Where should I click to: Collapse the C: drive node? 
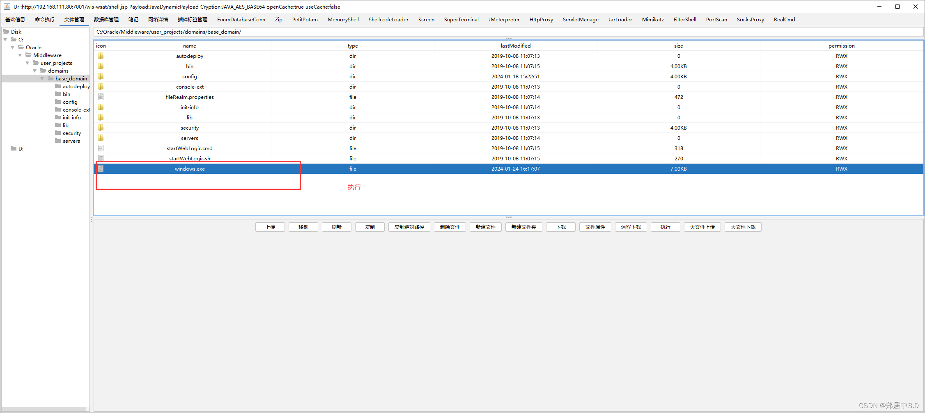5,39
